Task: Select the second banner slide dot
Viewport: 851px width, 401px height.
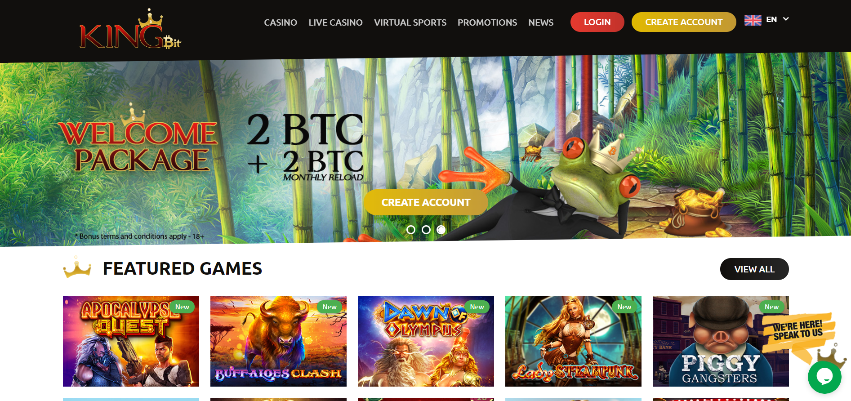Action: pos(426,230)
